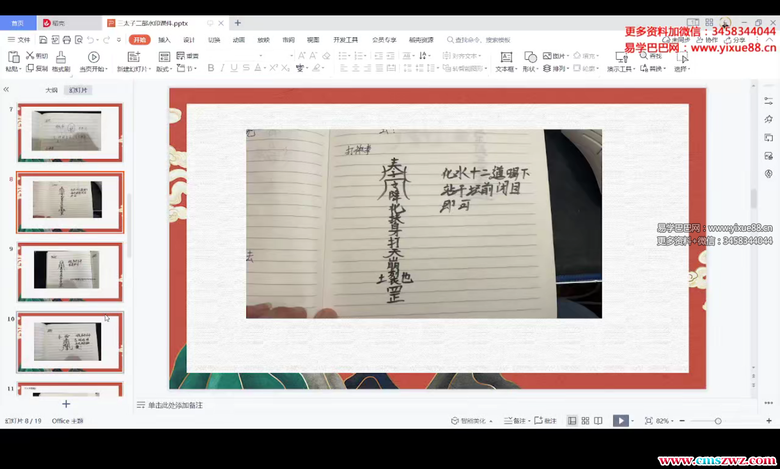Toggle Bold formatting
The height and width of the screenshot is (469, 780).
210,68
